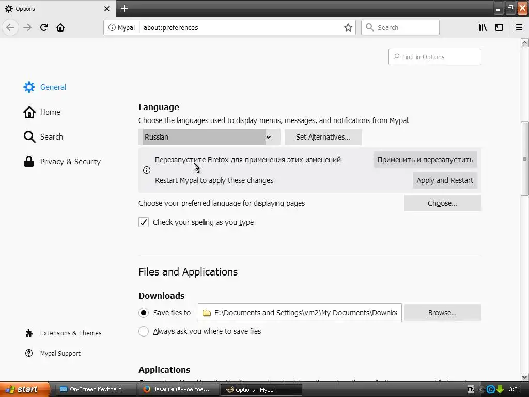Click Options - Mypal taskbar item
Screen dimensions: 529x397
click(261, 390)
